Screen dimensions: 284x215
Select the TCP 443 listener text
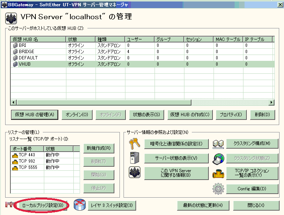tap(27, 155)
